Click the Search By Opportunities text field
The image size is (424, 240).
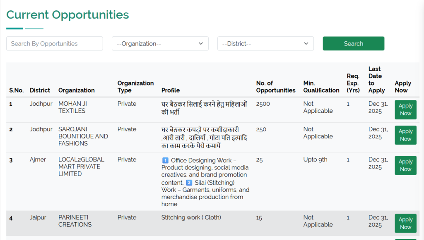click(54, 44)
